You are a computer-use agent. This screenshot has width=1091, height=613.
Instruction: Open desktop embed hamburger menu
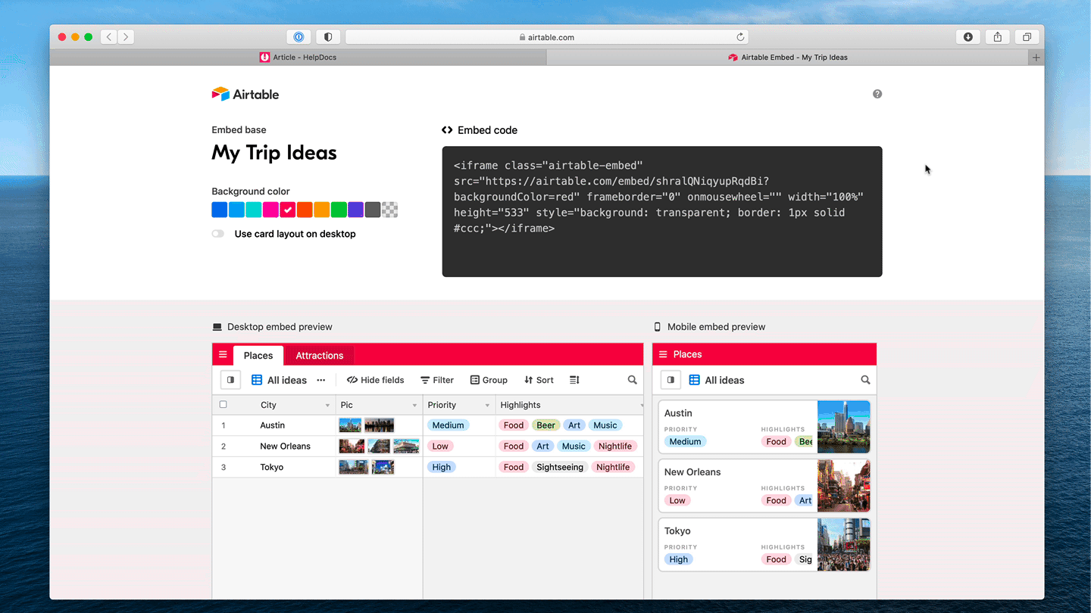tap(223, 355)
